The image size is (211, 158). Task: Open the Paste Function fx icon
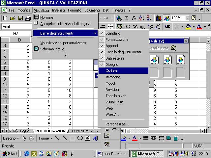pyautogui.click(x=134, y=18)
